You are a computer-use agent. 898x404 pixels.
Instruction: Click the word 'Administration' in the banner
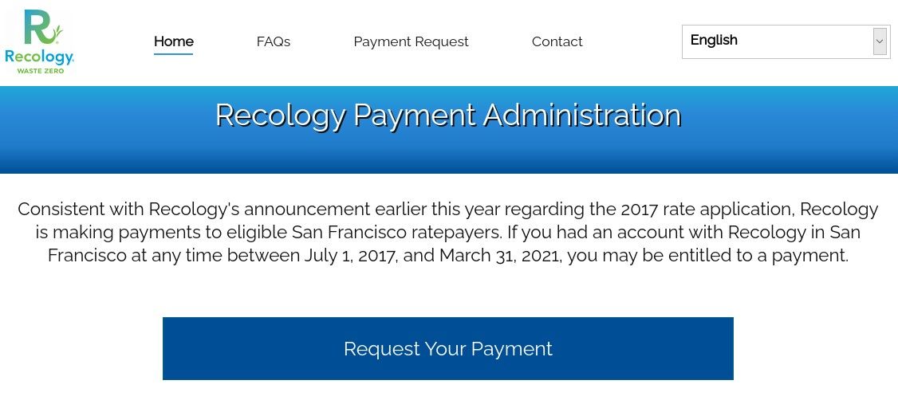pyautogui.click(x=581, y=116)
